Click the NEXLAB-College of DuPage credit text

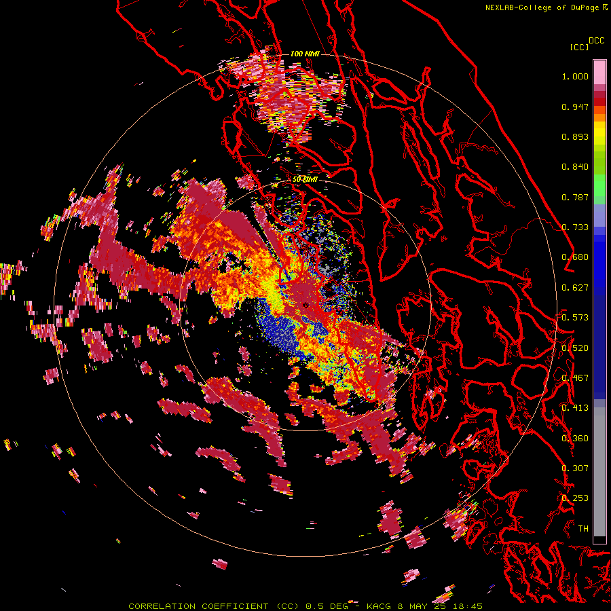pos(542,7)
